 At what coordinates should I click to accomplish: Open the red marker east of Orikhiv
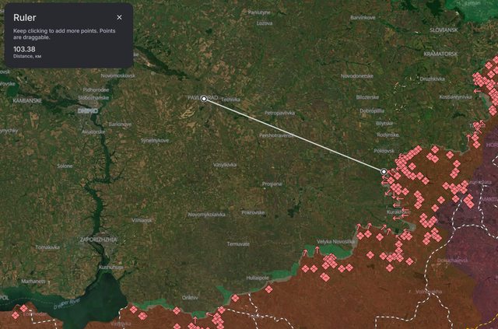pyautogui.click(x=235, y=298)
